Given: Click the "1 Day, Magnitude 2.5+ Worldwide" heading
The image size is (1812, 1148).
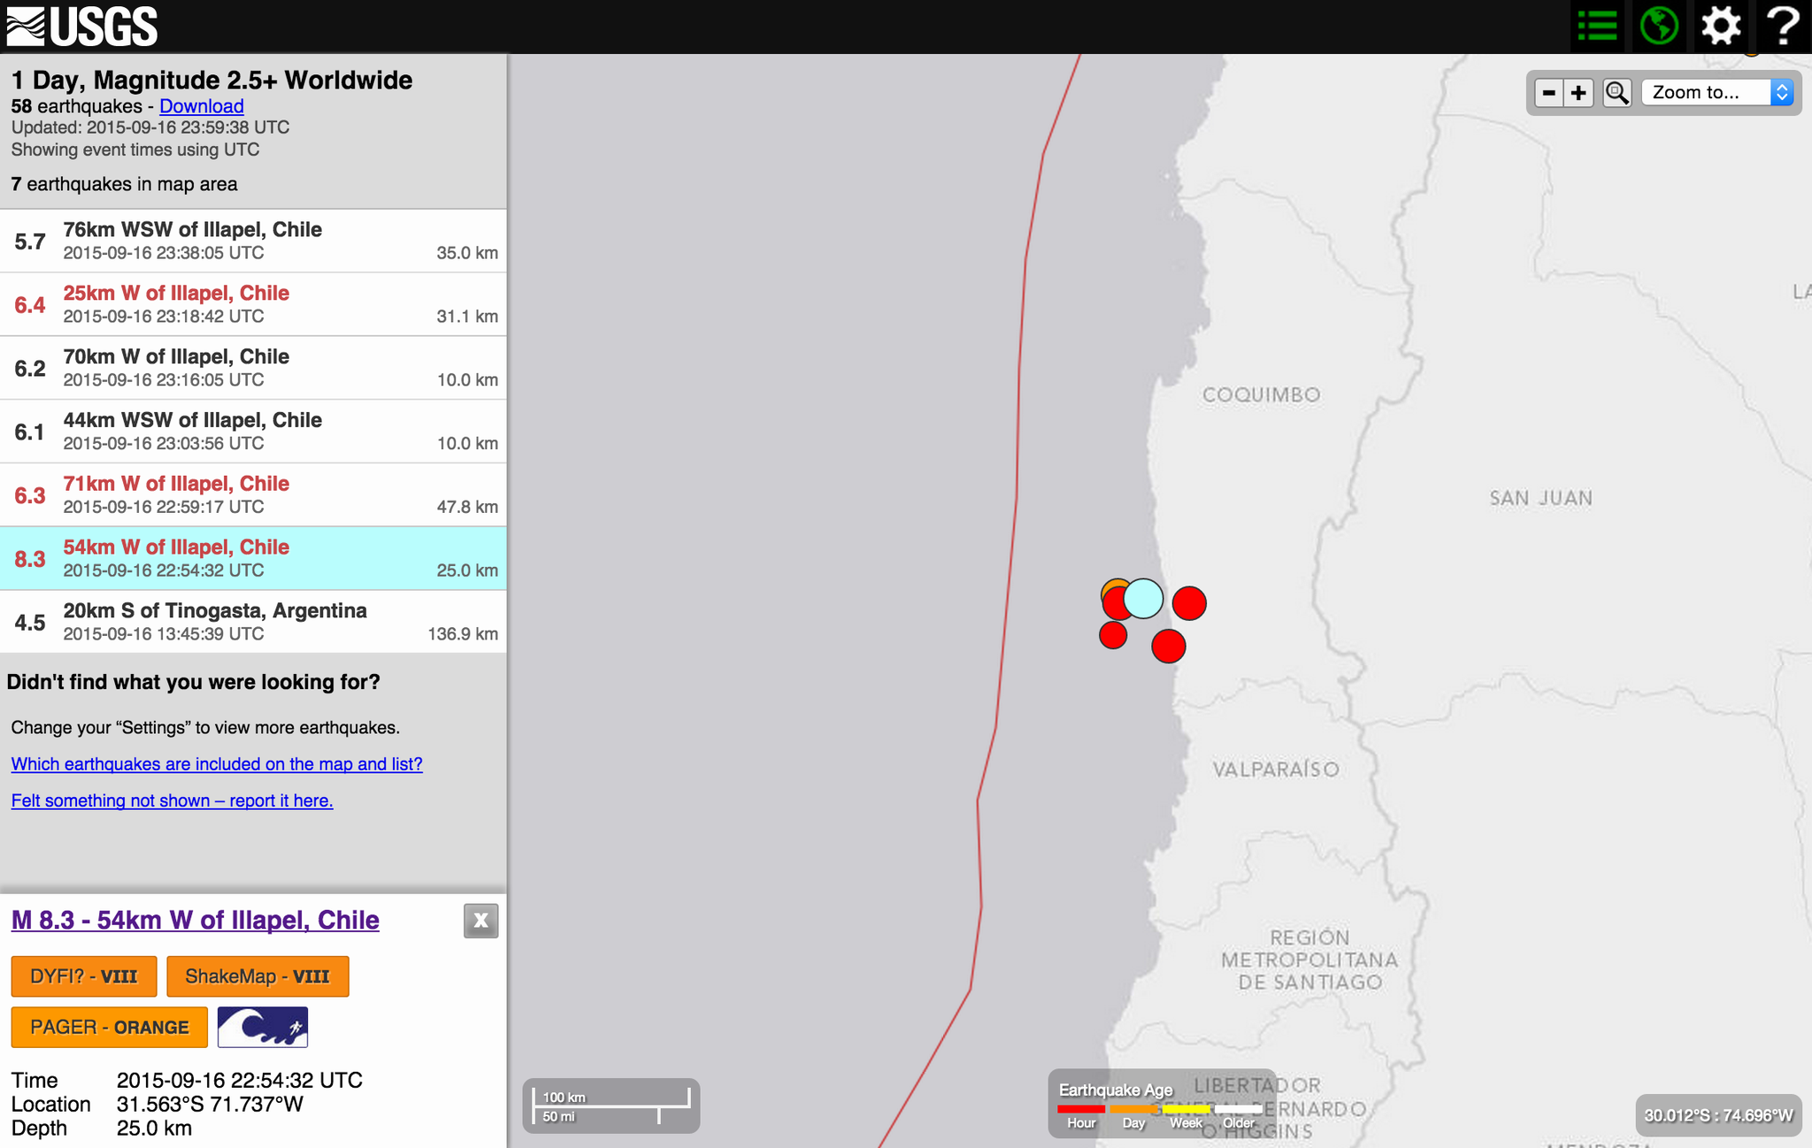Looking at the screenshot, I should tap(212, 80).
